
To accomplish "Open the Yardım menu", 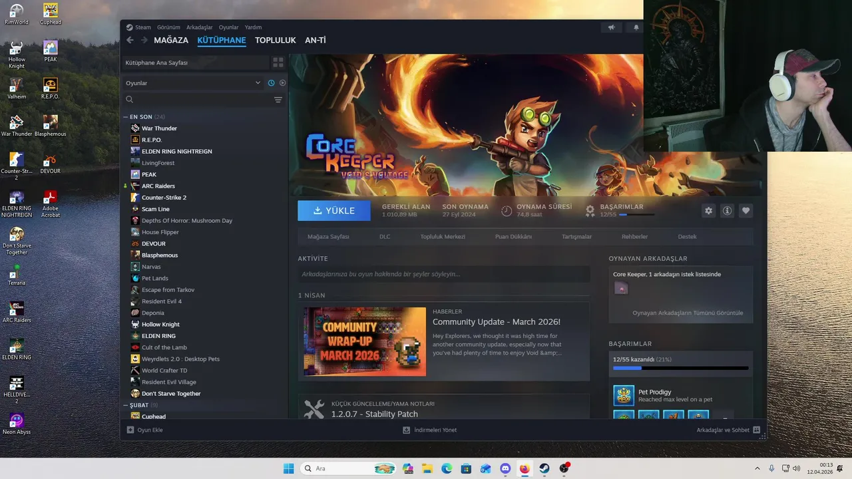I will [253, 27].
